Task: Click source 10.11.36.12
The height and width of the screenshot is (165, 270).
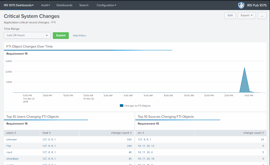Action: pos(146,146)
